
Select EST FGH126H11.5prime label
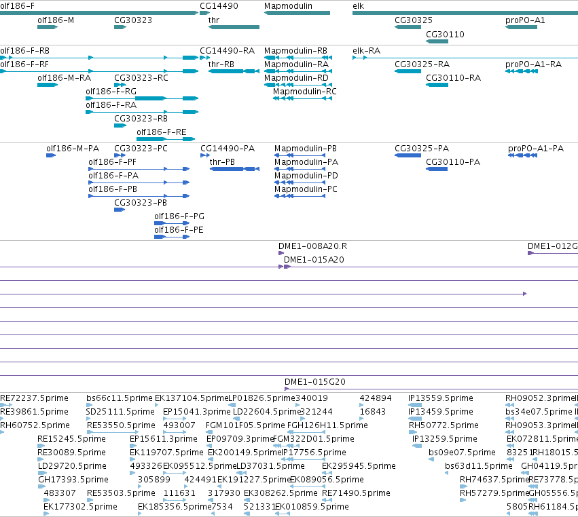point(327,425)
